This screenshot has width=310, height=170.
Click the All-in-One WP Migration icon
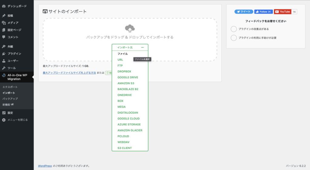[4, 75]
